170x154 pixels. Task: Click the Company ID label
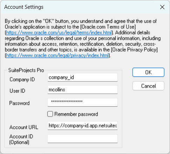(x=22, y=80)
